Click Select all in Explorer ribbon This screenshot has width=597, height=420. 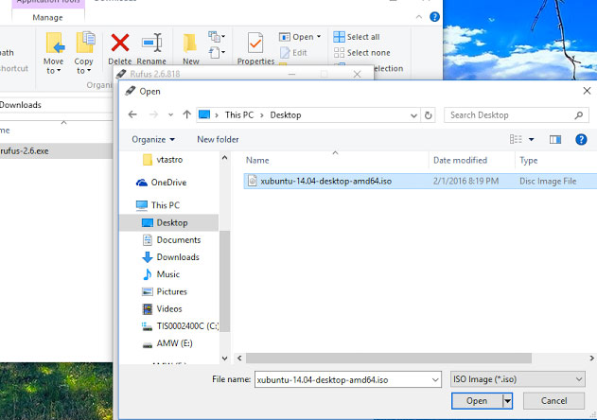[357, 37]
